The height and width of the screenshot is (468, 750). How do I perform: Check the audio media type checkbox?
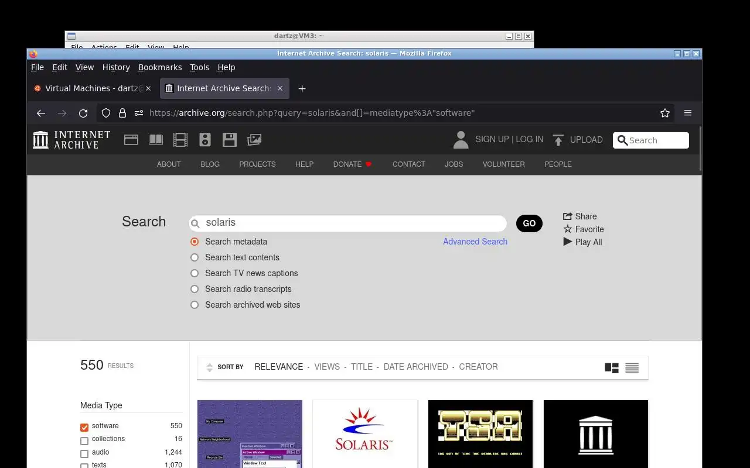(x=84, y=454)
